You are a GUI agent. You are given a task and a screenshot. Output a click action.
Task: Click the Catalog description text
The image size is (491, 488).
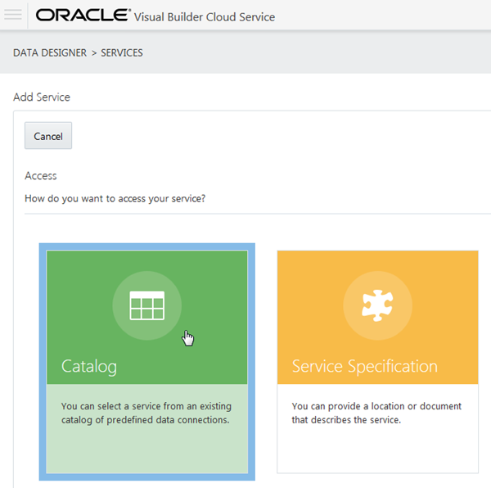pos(146,413)
